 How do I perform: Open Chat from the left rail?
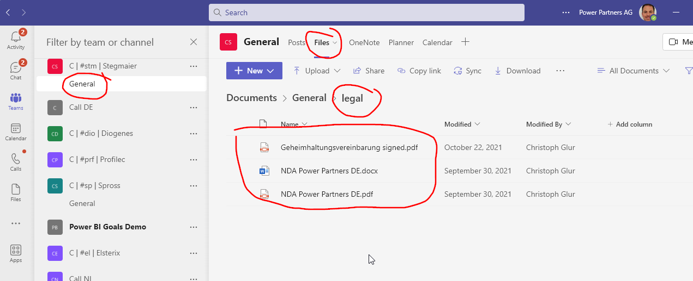[x=16, y=70]
